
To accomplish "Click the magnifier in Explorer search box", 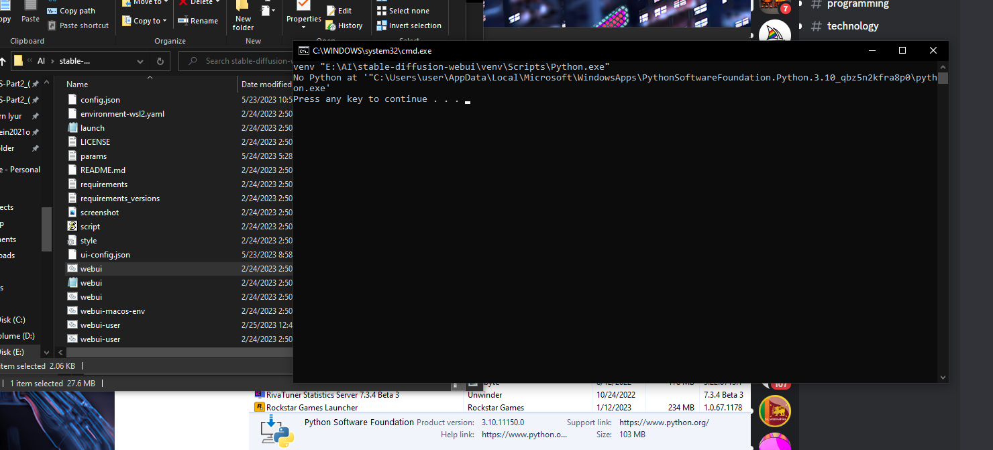I will coord(193,61).
